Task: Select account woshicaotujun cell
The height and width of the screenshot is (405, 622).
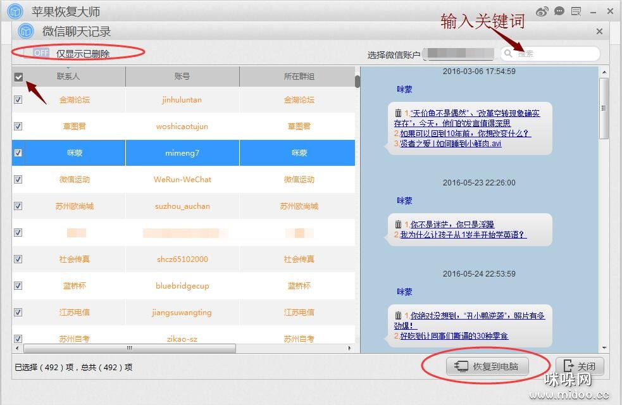Action: coord(182,126)
